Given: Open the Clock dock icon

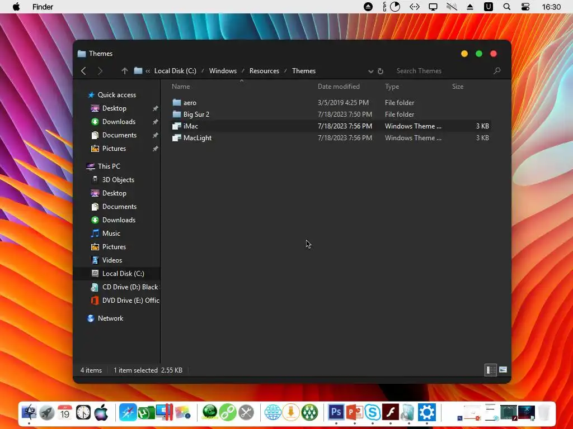Looking at the screenshot, I should pos(83,413).
